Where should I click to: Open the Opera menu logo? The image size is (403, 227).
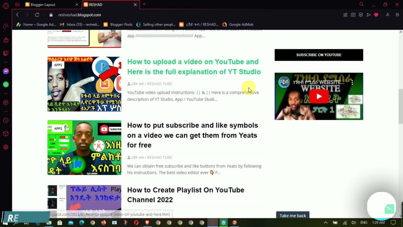(x=6, y=5)
